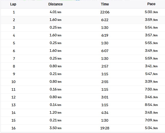Screen dimensions: 165x133
Task: Select the 4.01 km distance in lap 1
Action: coord(55,12)
